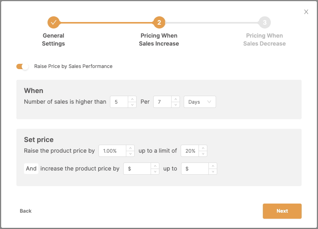
Task: Expand the time unit selector showing Days
Action: click(199, 102)
